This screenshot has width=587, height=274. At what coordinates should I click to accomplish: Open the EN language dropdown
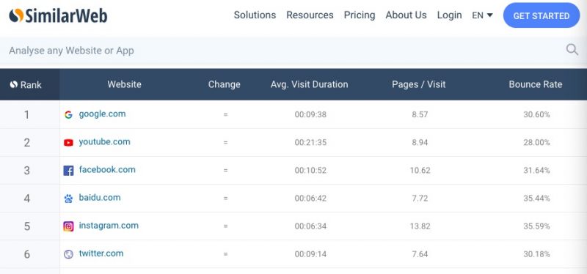point(482,15)
